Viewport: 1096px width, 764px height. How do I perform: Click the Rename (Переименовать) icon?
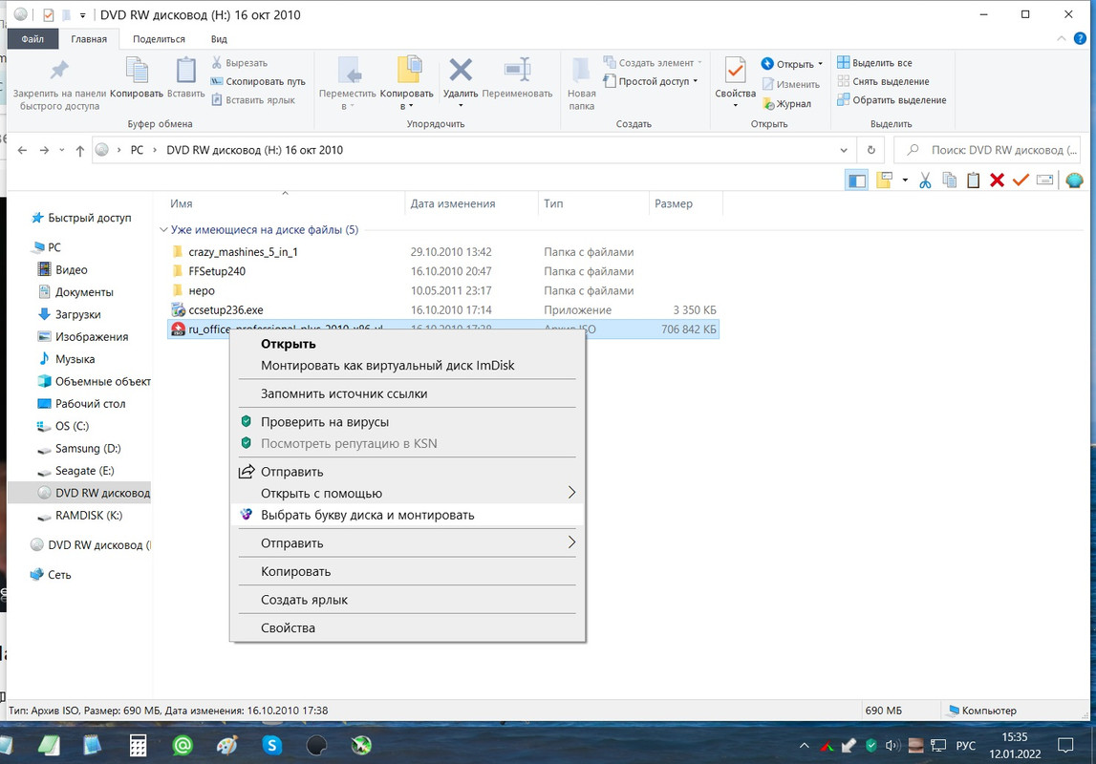[517, 70]
